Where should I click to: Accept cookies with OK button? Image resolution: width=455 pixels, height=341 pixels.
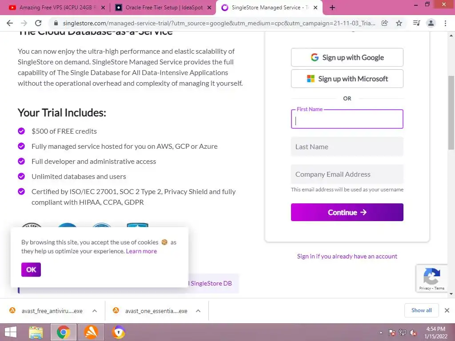[31, 270]
